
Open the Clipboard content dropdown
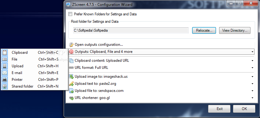252,61
